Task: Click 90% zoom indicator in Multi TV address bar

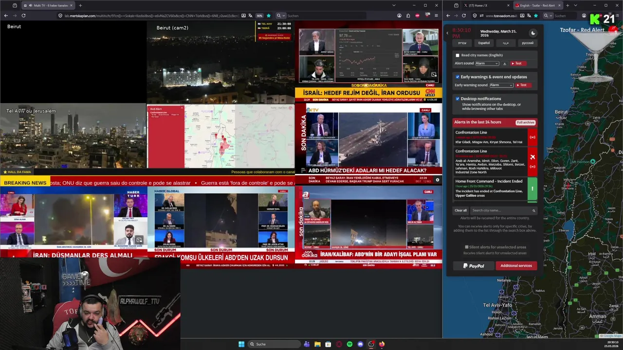Action: (x=259, y=16)
